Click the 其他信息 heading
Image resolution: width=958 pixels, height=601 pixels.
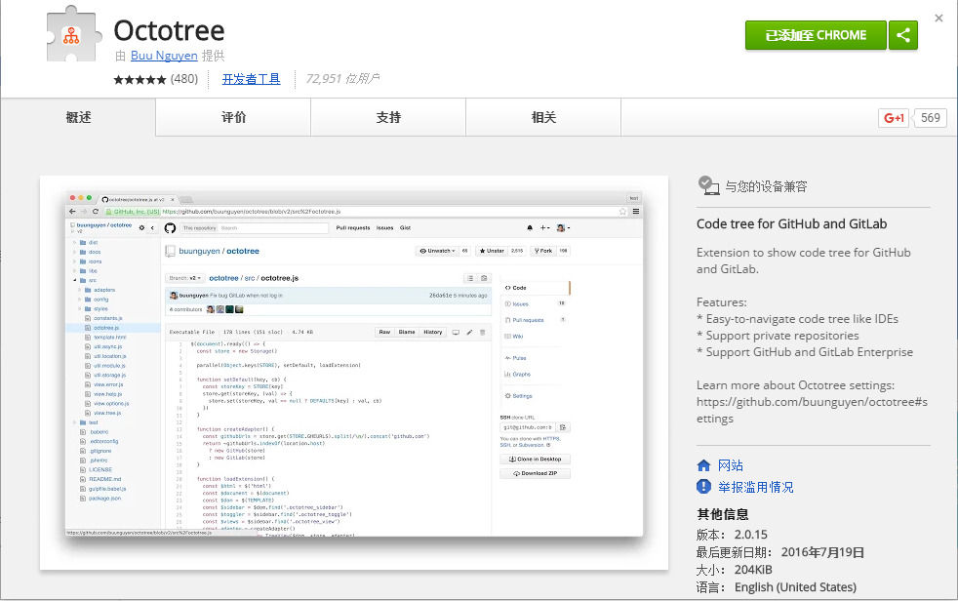click(723, 514)
